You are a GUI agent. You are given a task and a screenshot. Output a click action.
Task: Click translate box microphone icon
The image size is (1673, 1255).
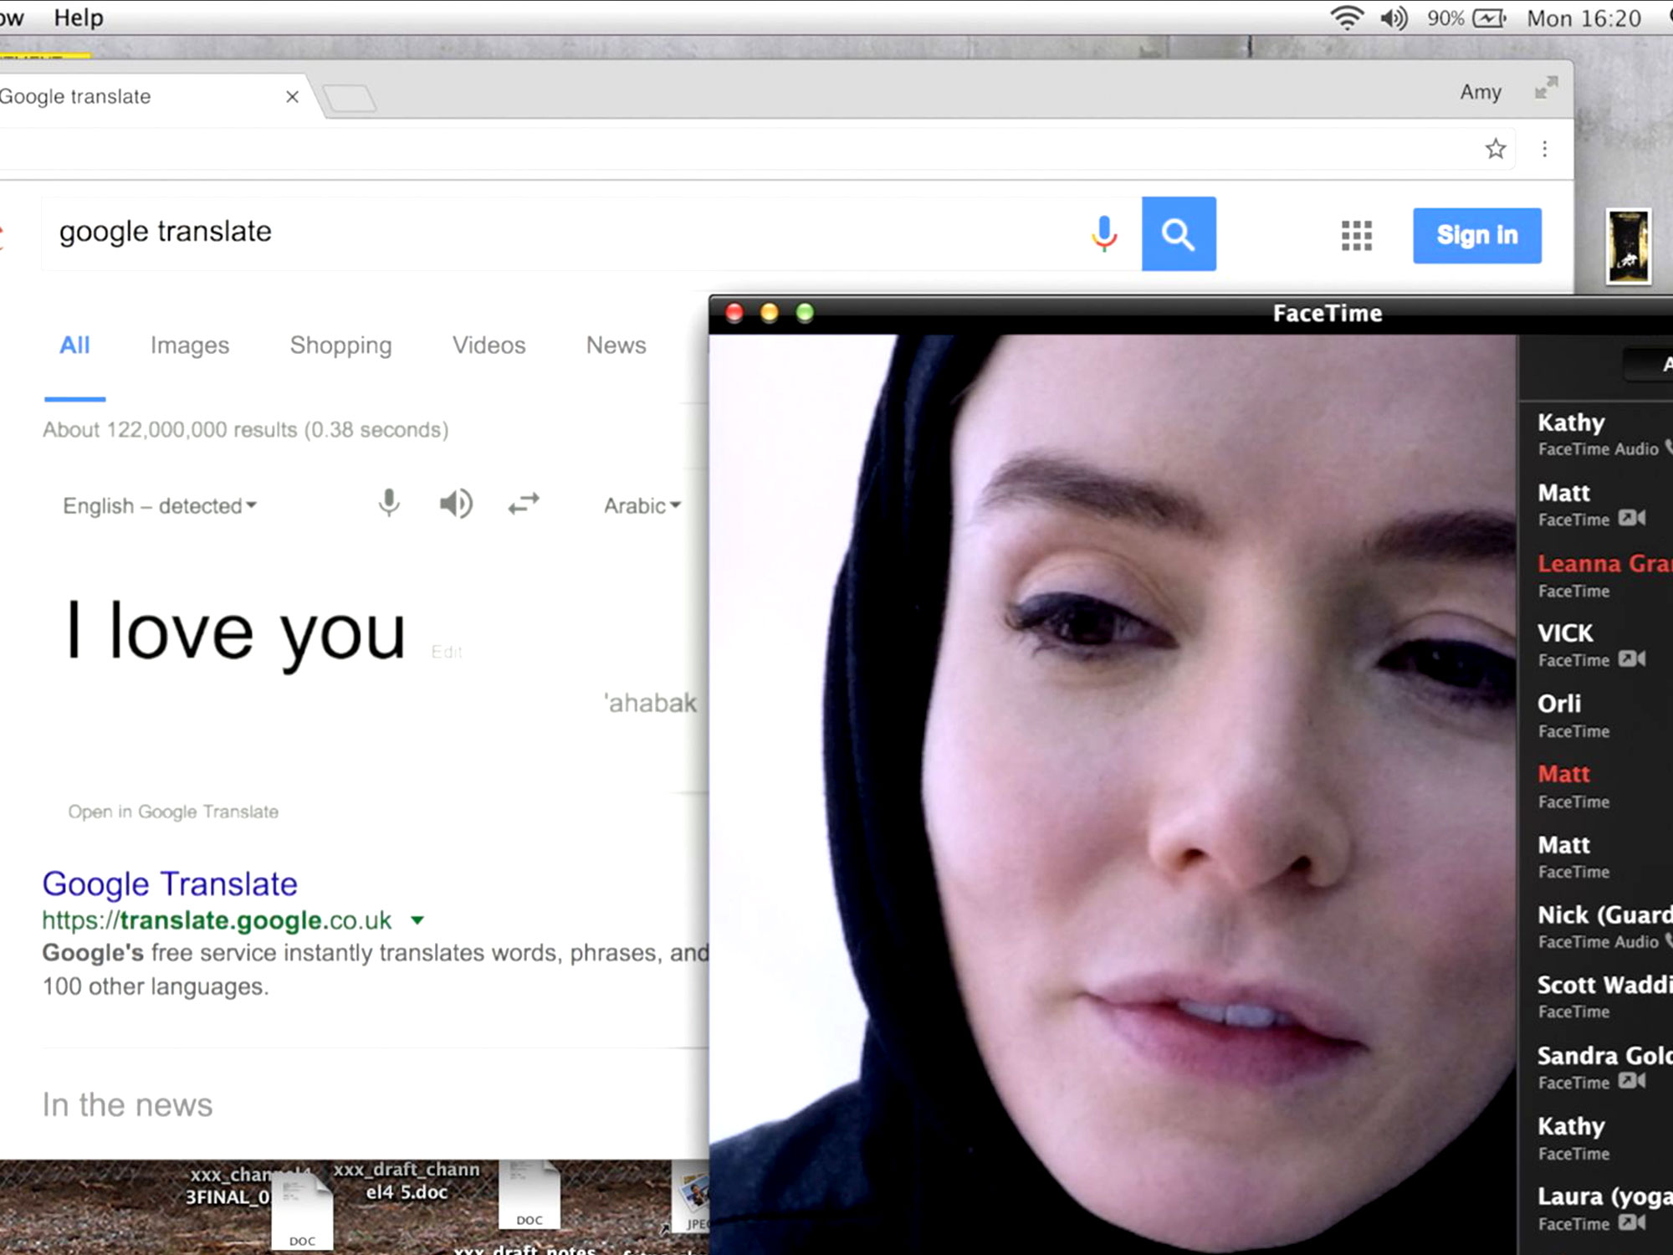388,504
